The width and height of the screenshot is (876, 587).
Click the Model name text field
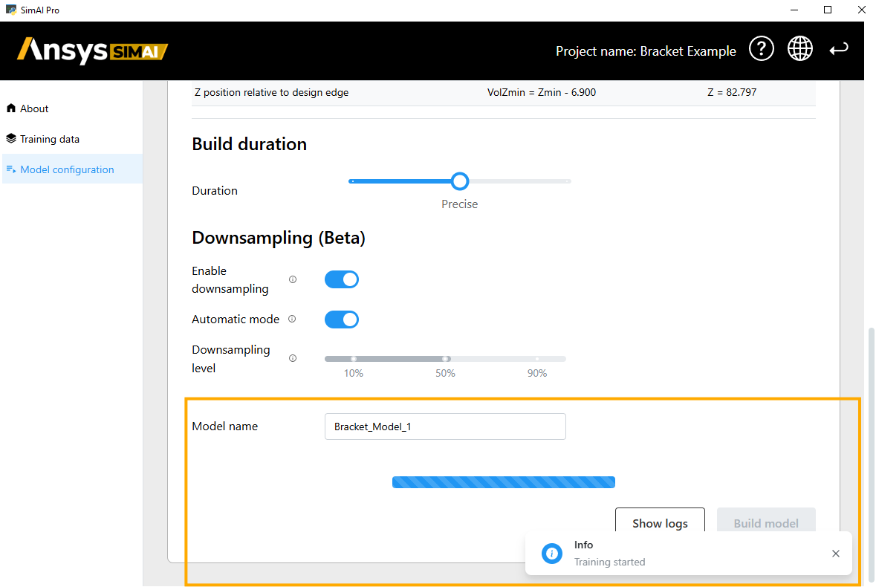(x=445, y=427)
